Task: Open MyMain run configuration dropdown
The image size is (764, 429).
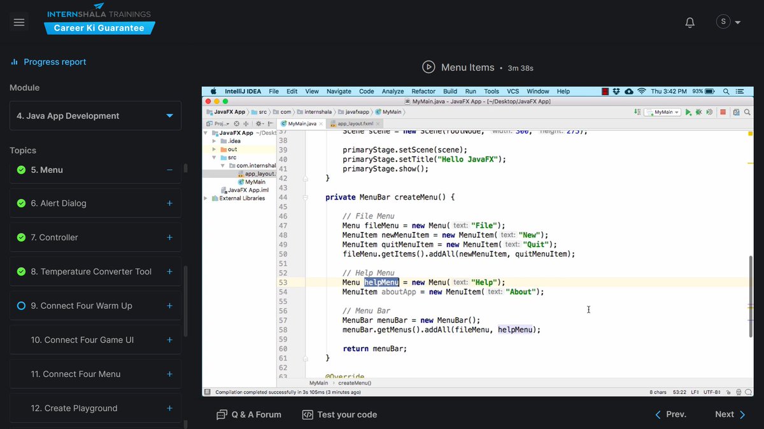Action: tap(663, 112)
